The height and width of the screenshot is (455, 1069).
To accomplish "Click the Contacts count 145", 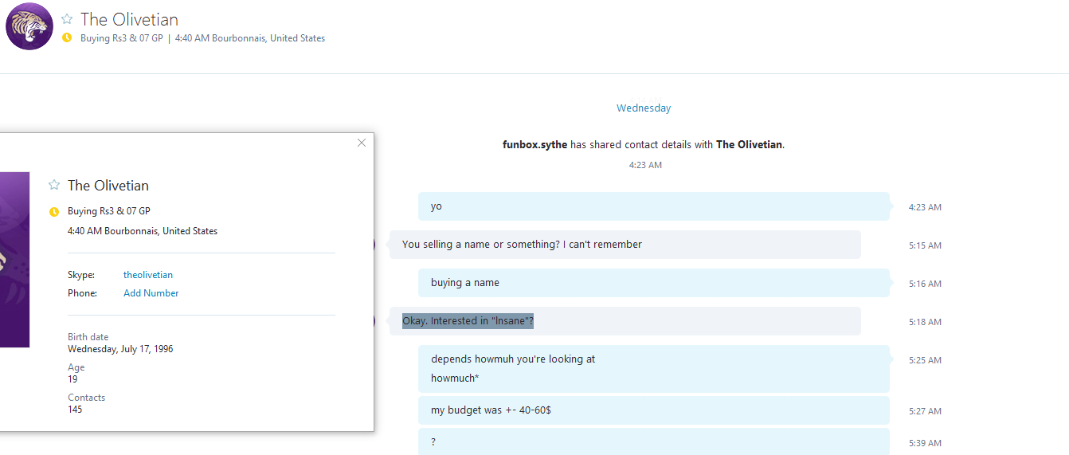I will (75, 410).
